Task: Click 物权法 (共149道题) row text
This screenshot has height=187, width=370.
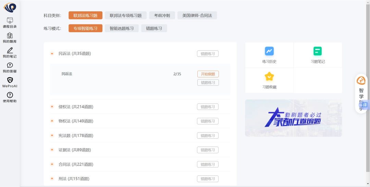Action: tap(76, 121)
